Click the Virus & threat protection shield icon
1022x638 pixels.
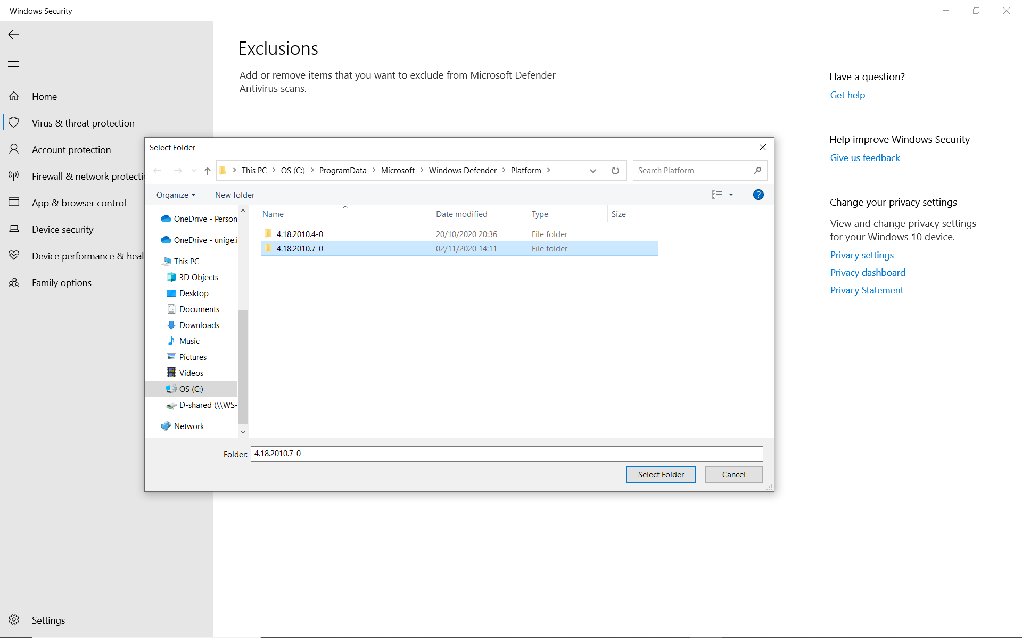pos(14,123)
